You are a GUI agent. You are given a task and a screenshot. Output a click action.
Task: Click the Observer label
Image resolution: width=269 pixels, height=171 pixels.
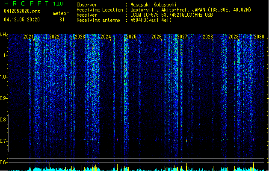pos(87,5)
